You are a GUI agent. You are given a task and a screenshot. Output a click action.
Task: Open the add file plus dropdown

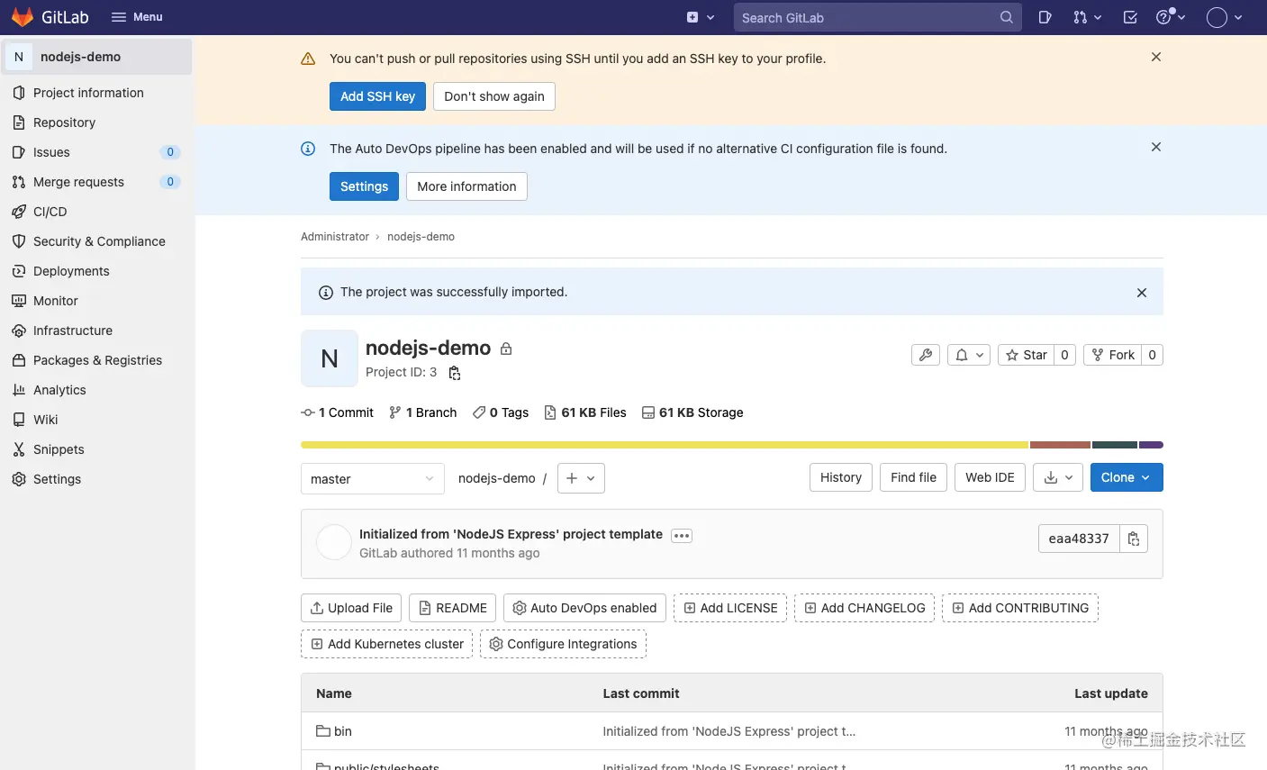tap(581, 478)
